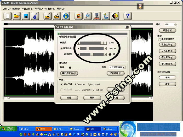Click the right arrow of the 输出级别 slider

(x=105, y=54)
